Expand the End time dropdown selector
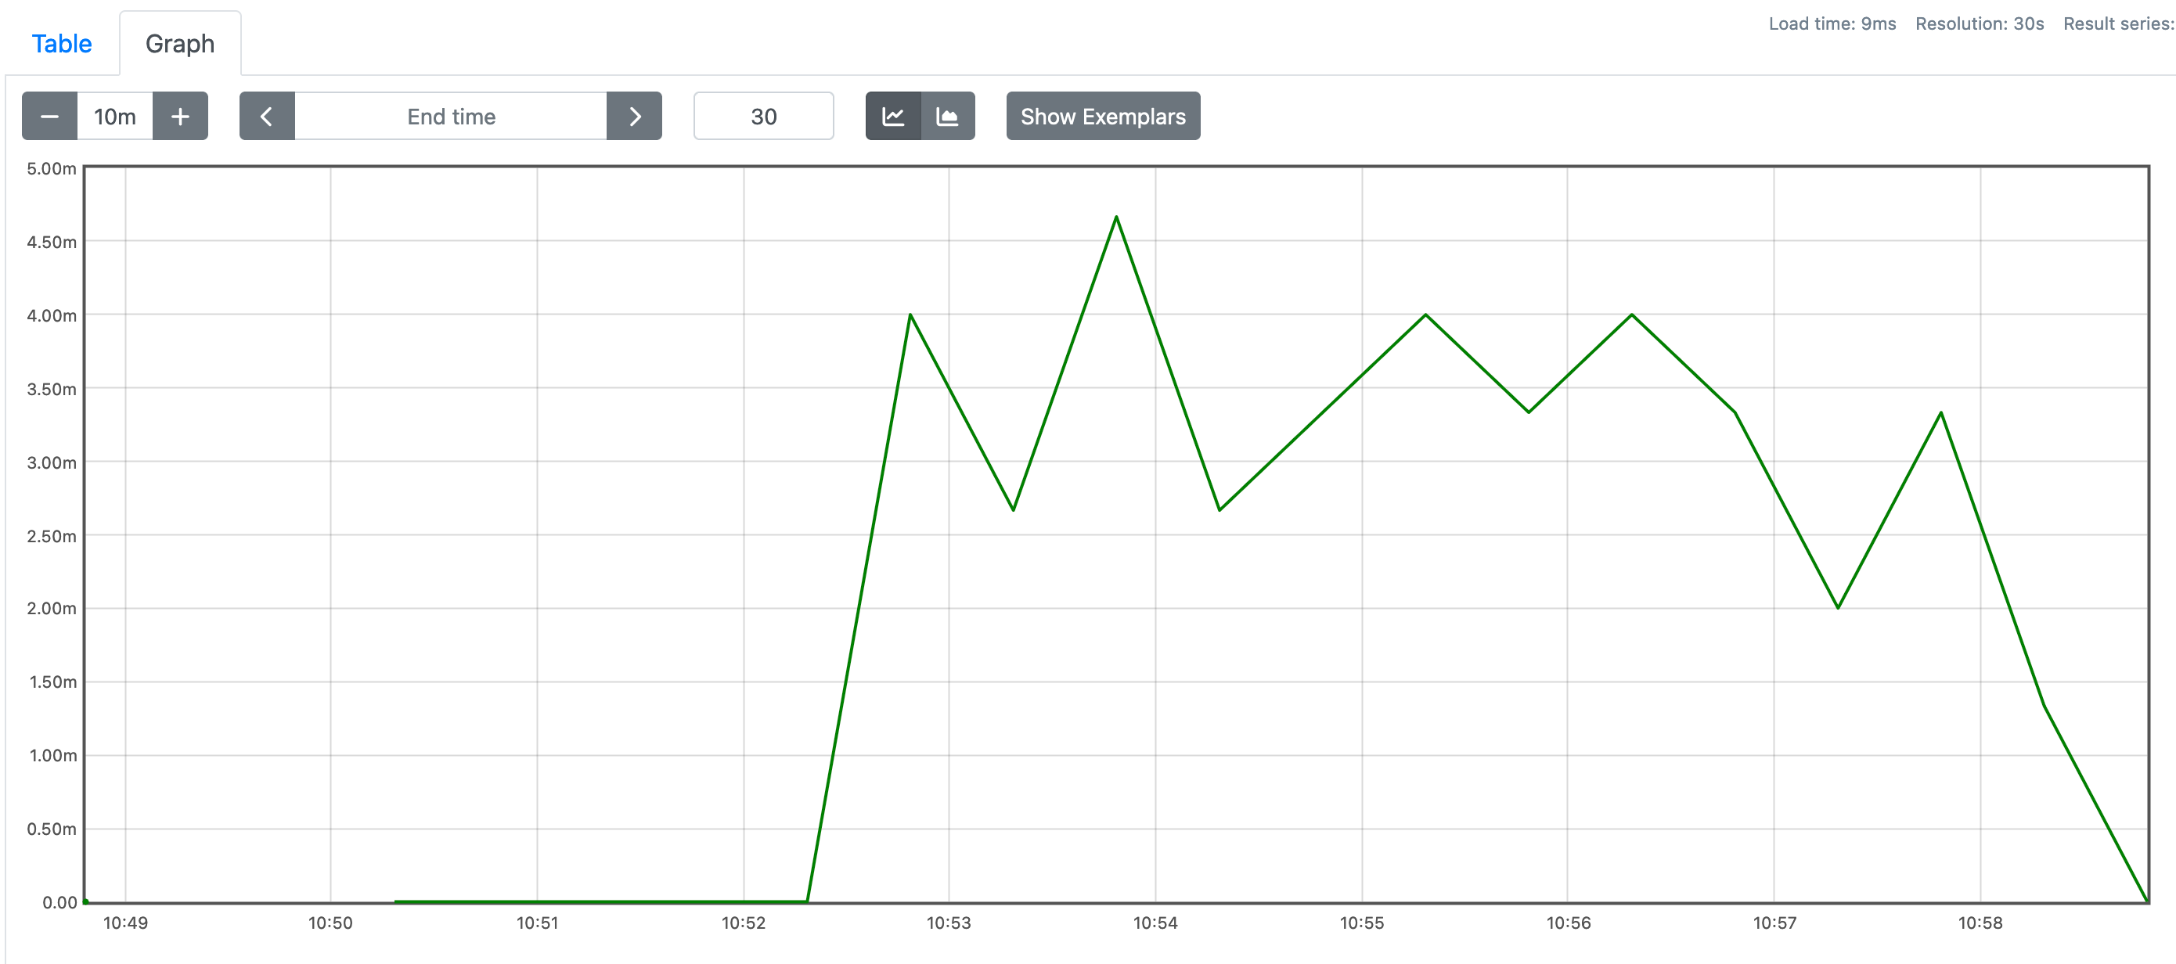Viewport: 2176px width, 964px height. click(451, 117)
